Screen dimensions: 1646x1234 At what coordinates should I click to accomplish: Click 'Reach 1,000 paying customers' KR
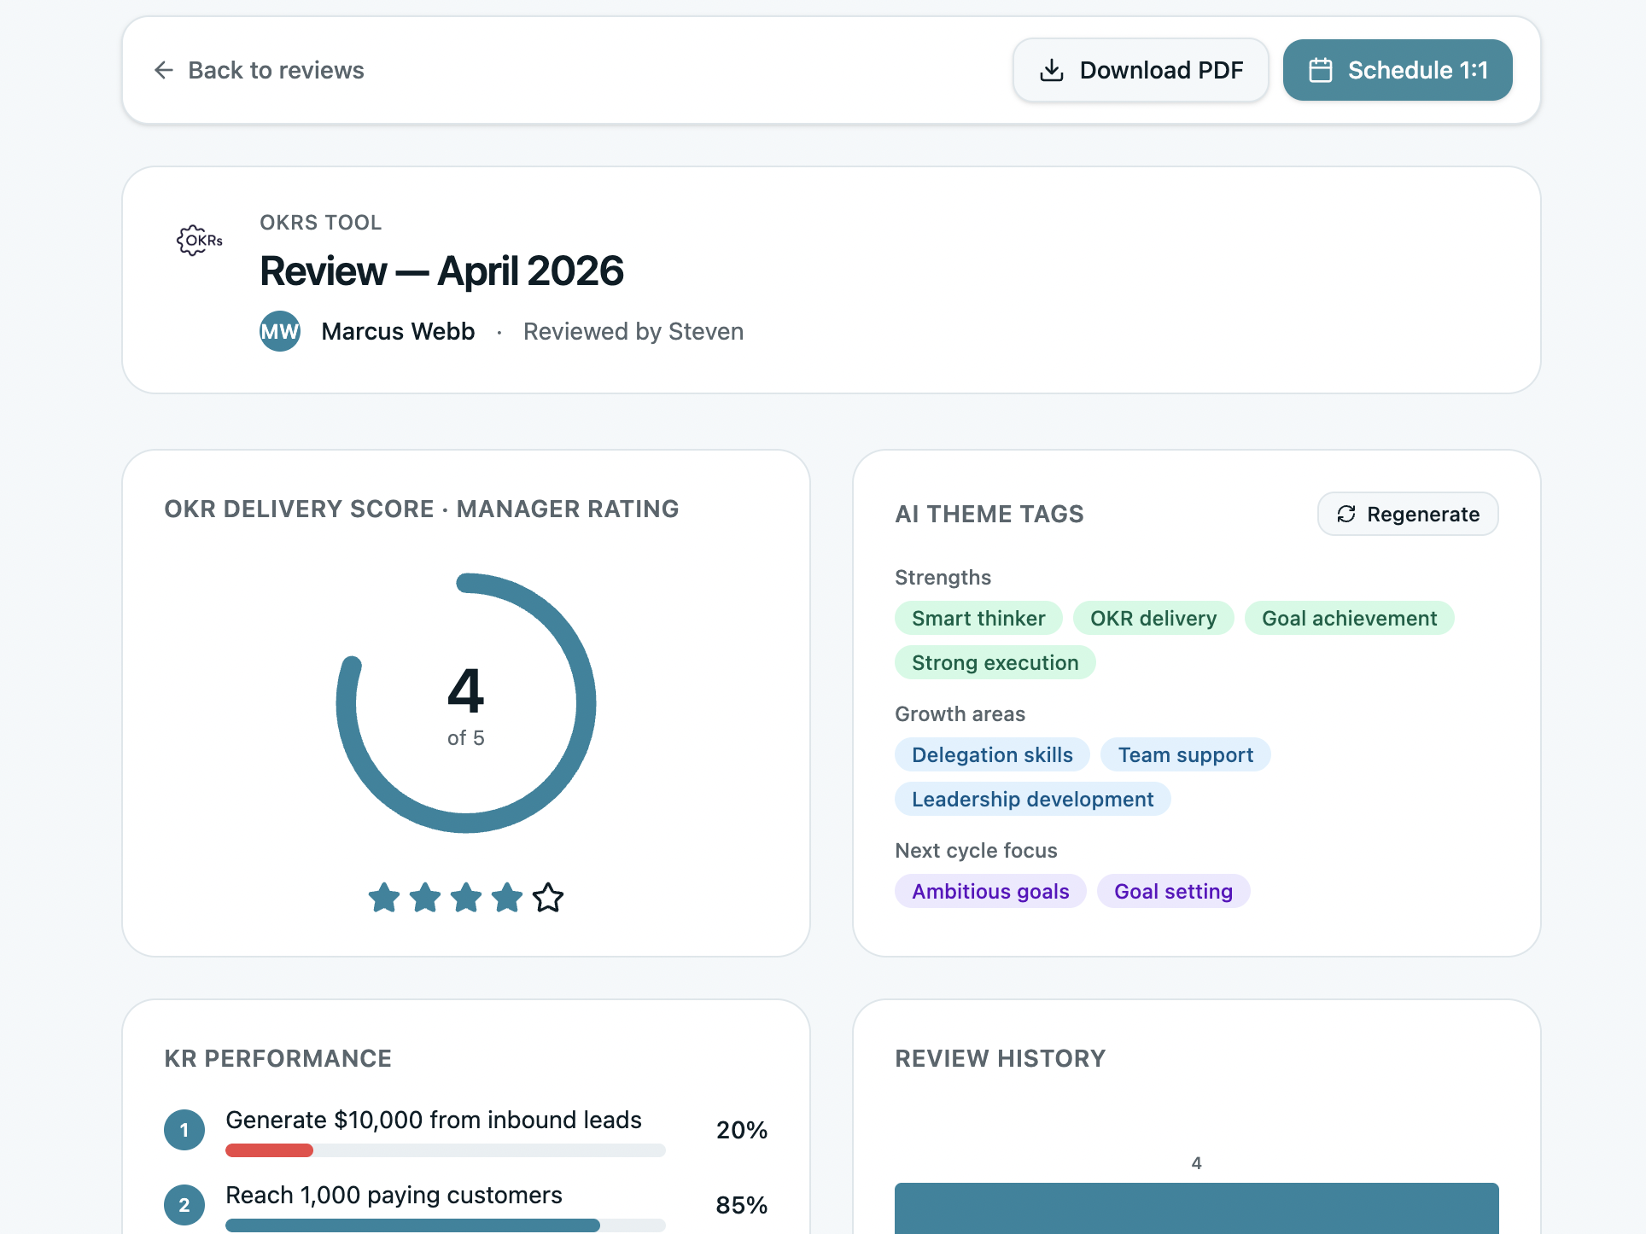(x=394, y=1195)
